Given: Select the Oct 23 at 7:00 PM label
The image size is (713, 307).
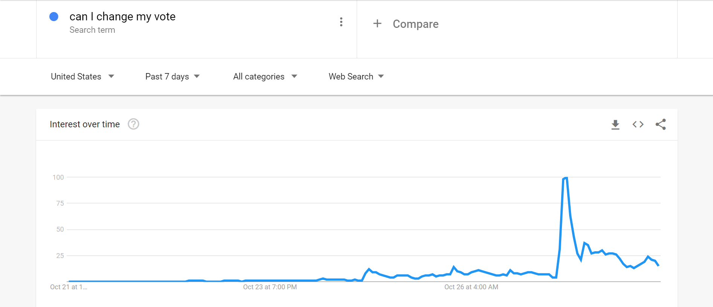Looking at the screenshot, I should click(270, 287).
